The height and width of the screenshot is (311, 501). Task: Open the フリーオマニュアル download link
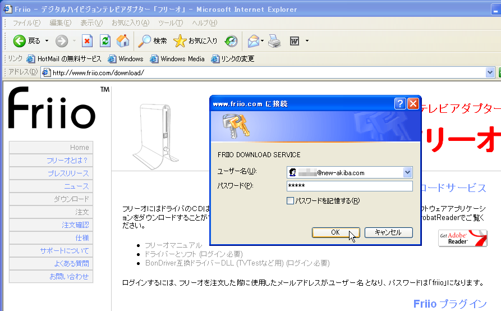click(x=173, y=245)
